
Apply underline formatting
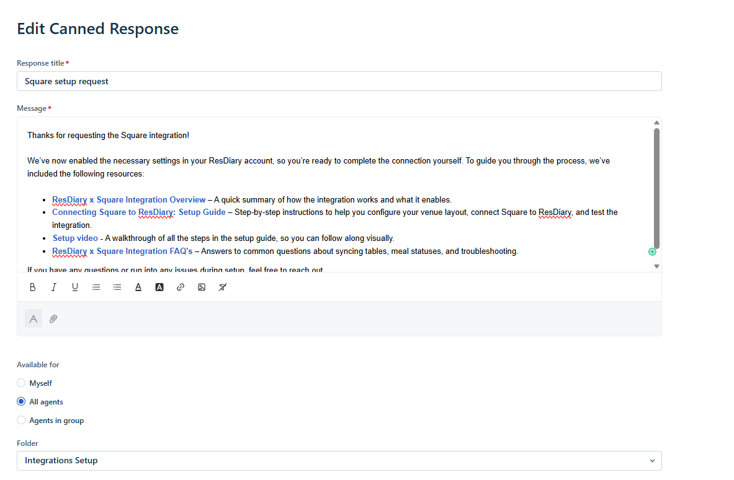click(75, 287)
